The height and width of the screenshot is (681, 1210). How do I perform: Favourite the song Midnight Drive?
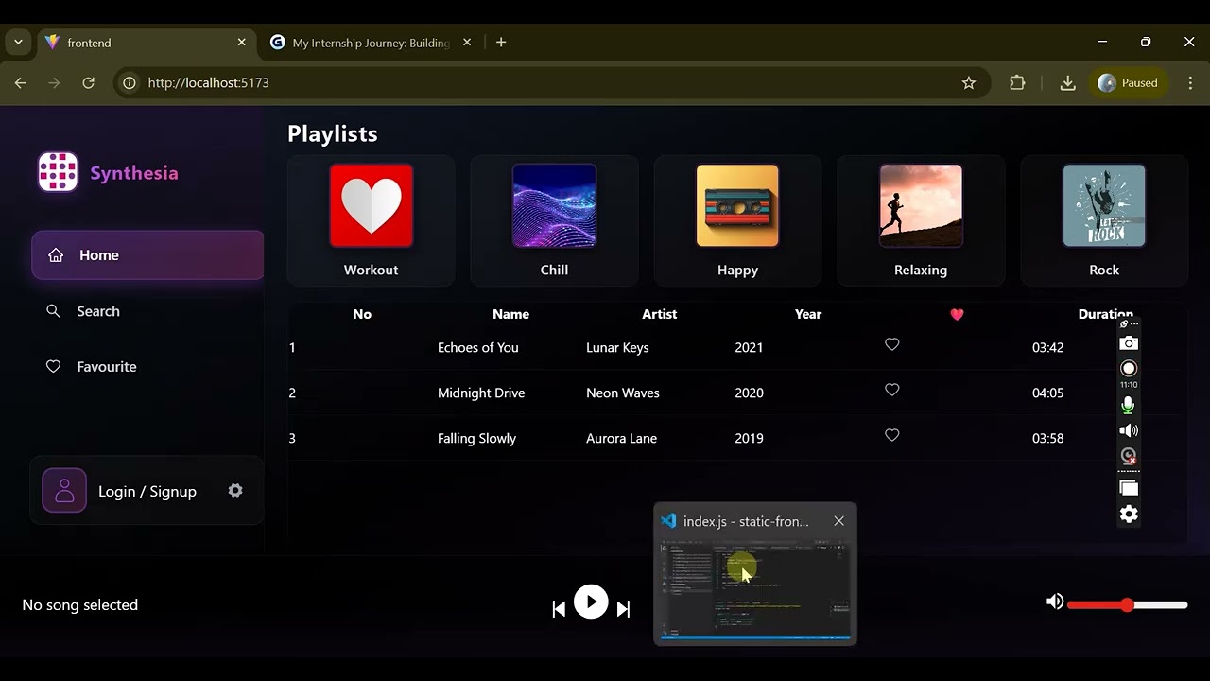pos(891,390)
